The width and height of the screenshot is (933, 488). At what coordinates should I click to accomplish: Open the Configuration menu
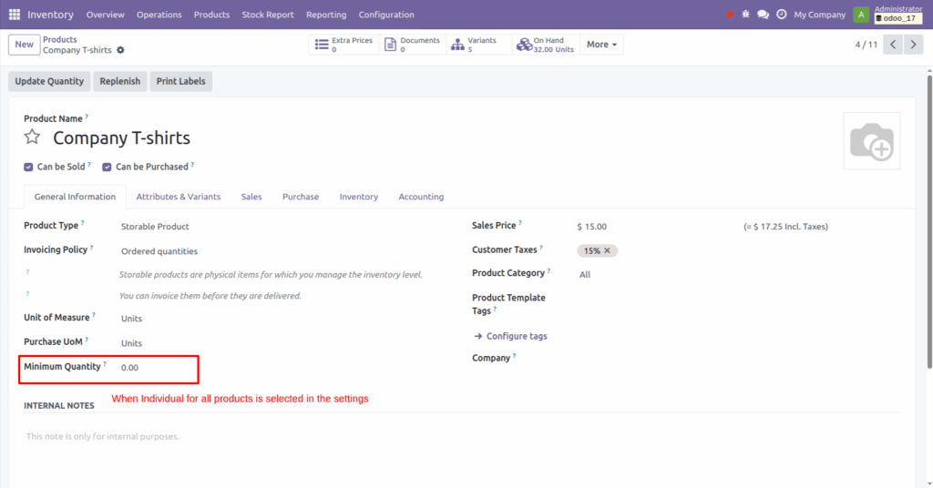click(x=386, y=15)
